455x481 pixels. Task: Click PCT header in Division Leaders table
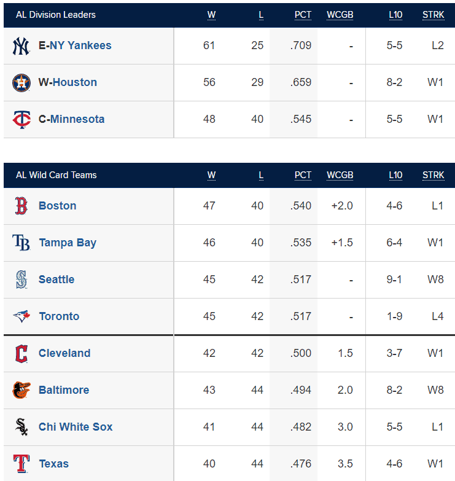[303, 15]
